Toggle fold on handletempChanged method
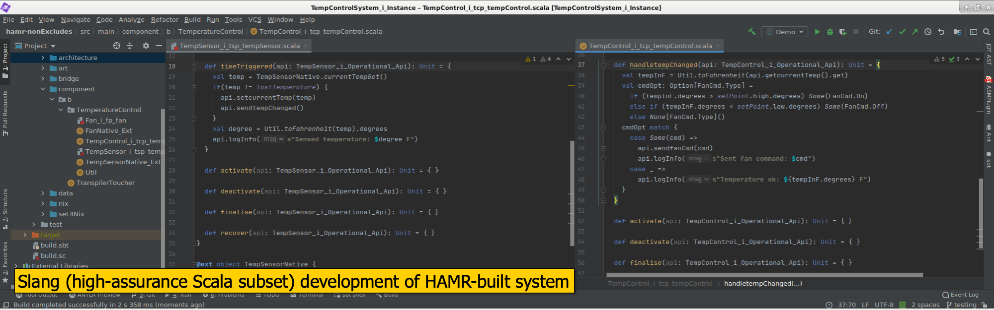994x310 pixels. 603,65
